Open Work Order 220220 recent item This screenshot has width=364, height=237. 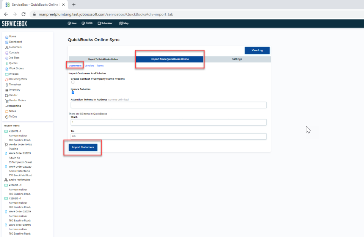click(20, 167)
